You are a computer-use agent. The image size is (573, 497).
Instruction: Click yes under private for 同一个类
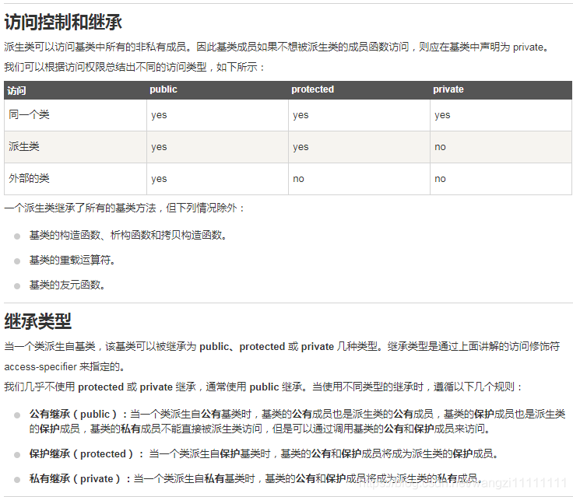pos(442,115)
